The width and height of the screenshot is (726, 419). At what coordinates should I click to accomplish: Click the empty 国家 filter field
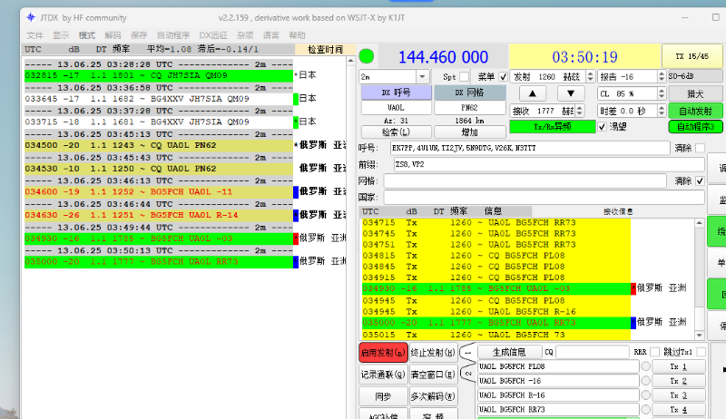[544, 198]
